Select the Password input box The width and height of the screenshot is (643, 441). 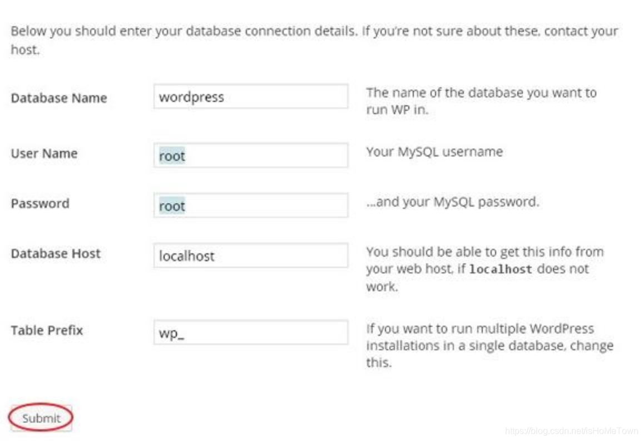pos(251,205)
